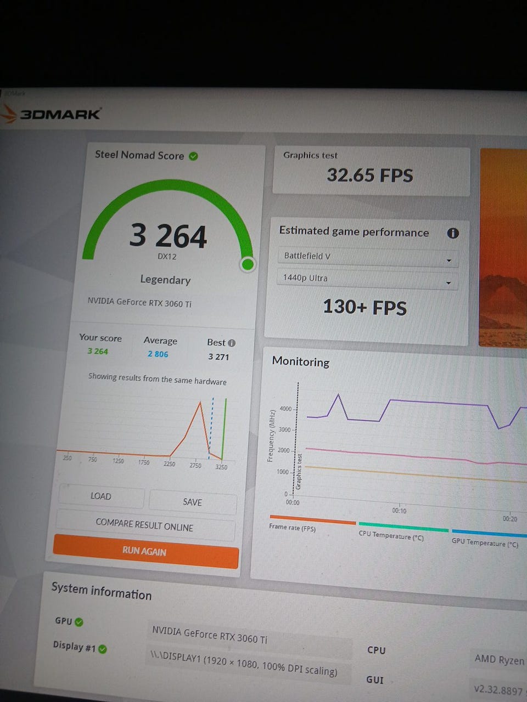Viewport: 527px width, 702px height.
Task: Click the v2.32.8897 GUI version value
Action: [x=498, y=689]
